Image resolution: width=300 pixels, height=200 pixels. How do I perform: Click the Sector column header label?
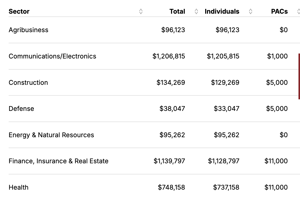click(x=19, y=11)
